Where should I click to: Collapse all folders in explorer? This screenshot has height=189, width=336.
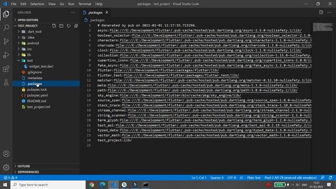76,26
